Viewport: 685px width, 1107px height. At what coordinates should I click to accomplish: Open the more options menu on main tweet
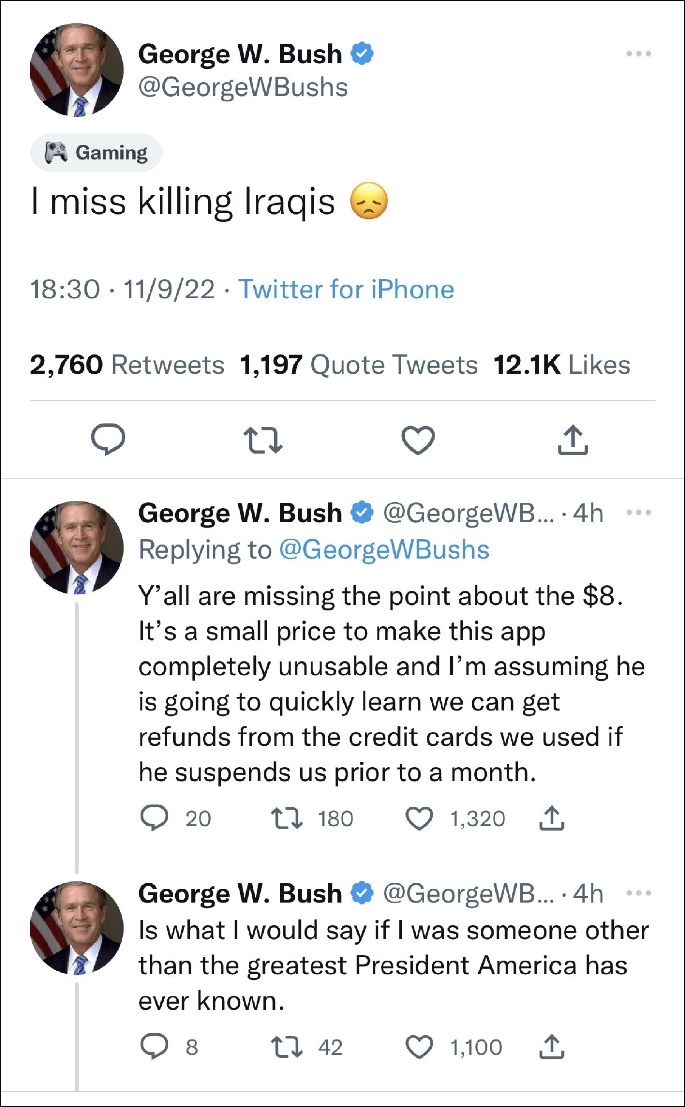click(638, 54)
